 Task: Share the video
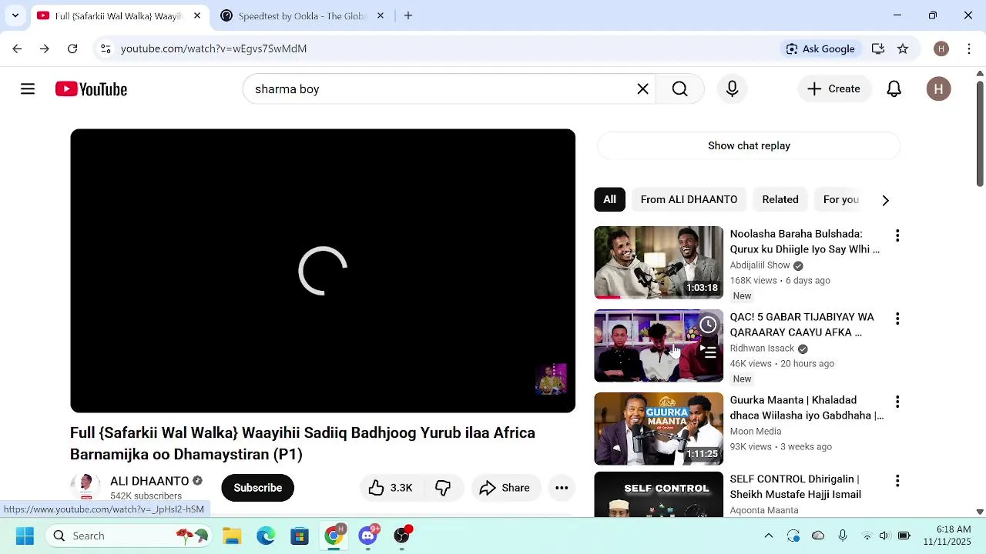click(505, 488)
